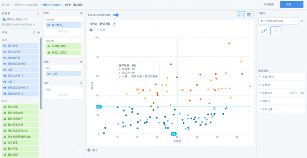307x158 pixels.
Task: Click the field search magnifier icon
Action: tap(34, 32)
